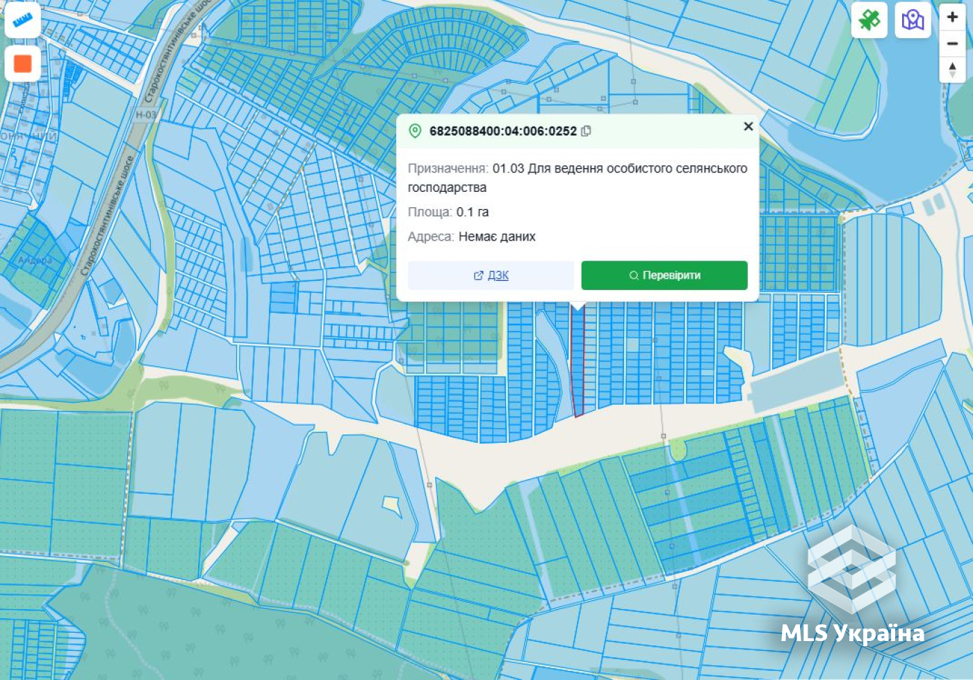
Task: Reset map north with the compass
Action: tap(952, 70)
